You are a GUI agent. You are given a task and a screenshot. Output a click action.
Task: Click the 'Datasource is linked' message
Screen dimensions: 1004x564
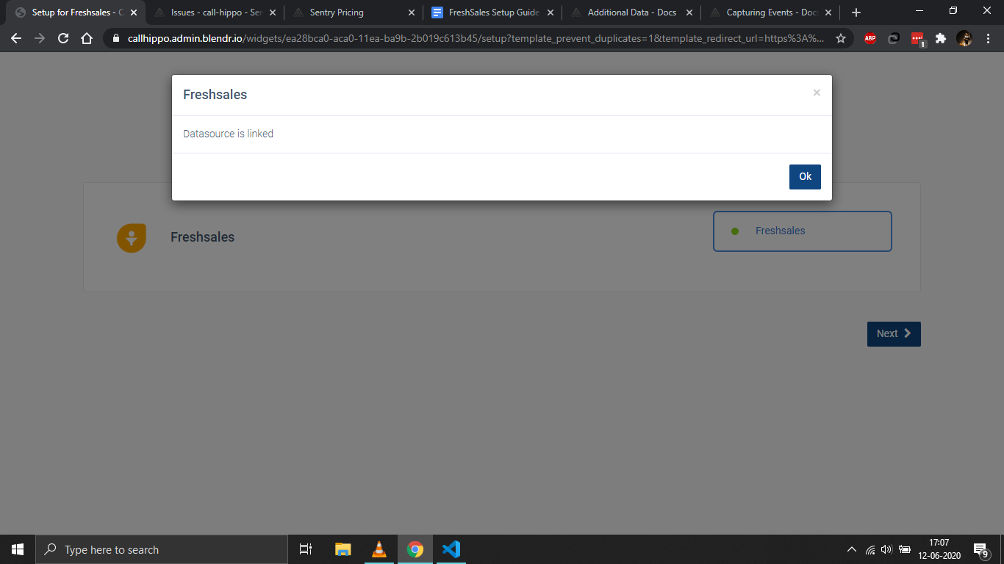228,134
